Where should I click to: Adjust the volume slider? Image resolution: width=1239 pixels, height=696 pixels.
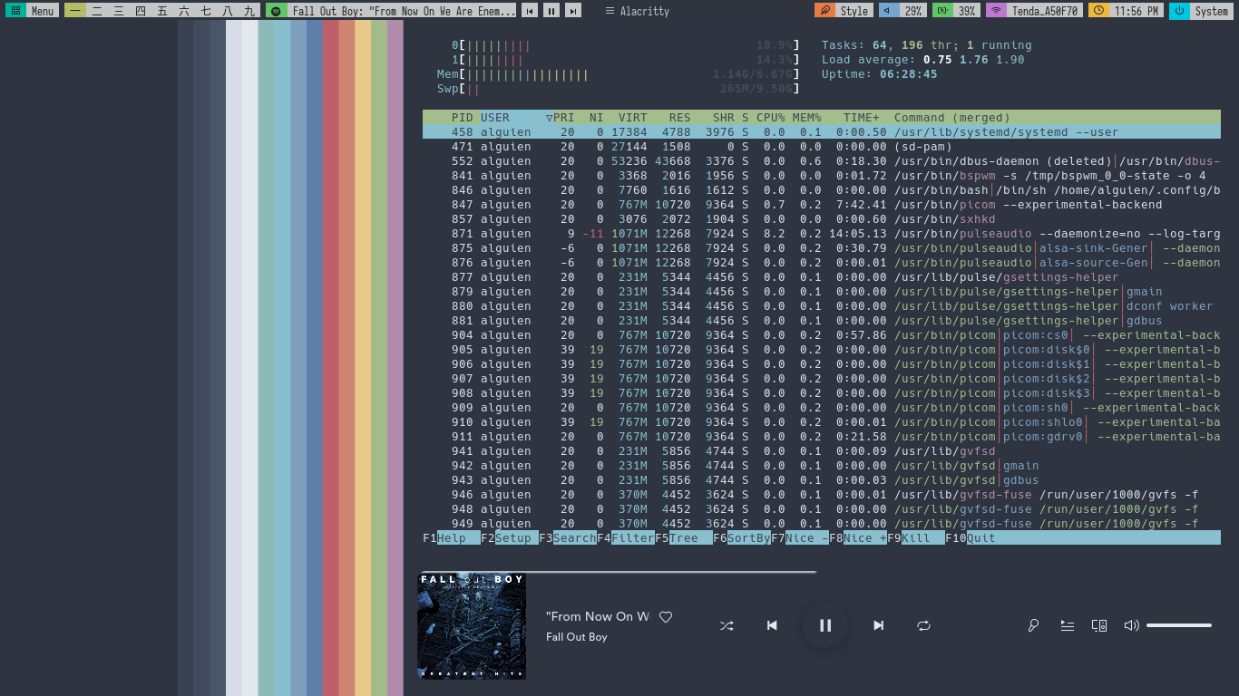(1178, 625)
